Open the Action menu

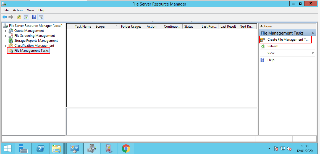[x=18, y=10]
